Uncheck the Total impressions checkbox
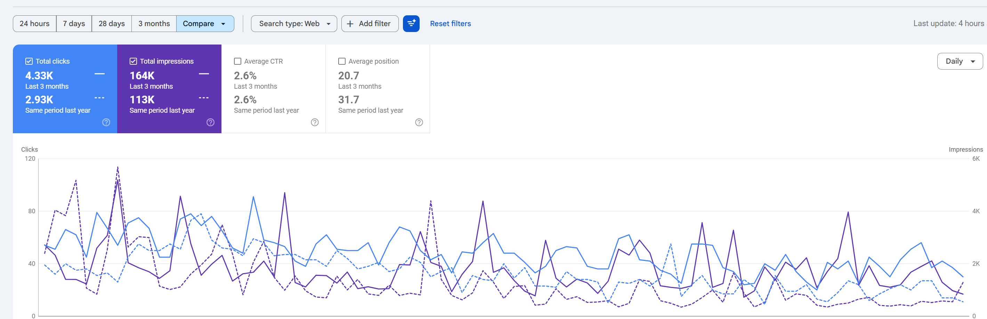The height and width of the screenshot is (319, 987). click(x=133, y=61)
